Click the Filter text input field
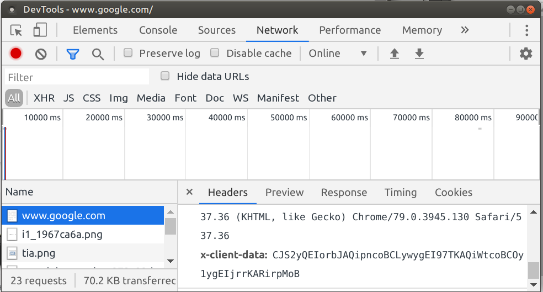 pos(77,77)
